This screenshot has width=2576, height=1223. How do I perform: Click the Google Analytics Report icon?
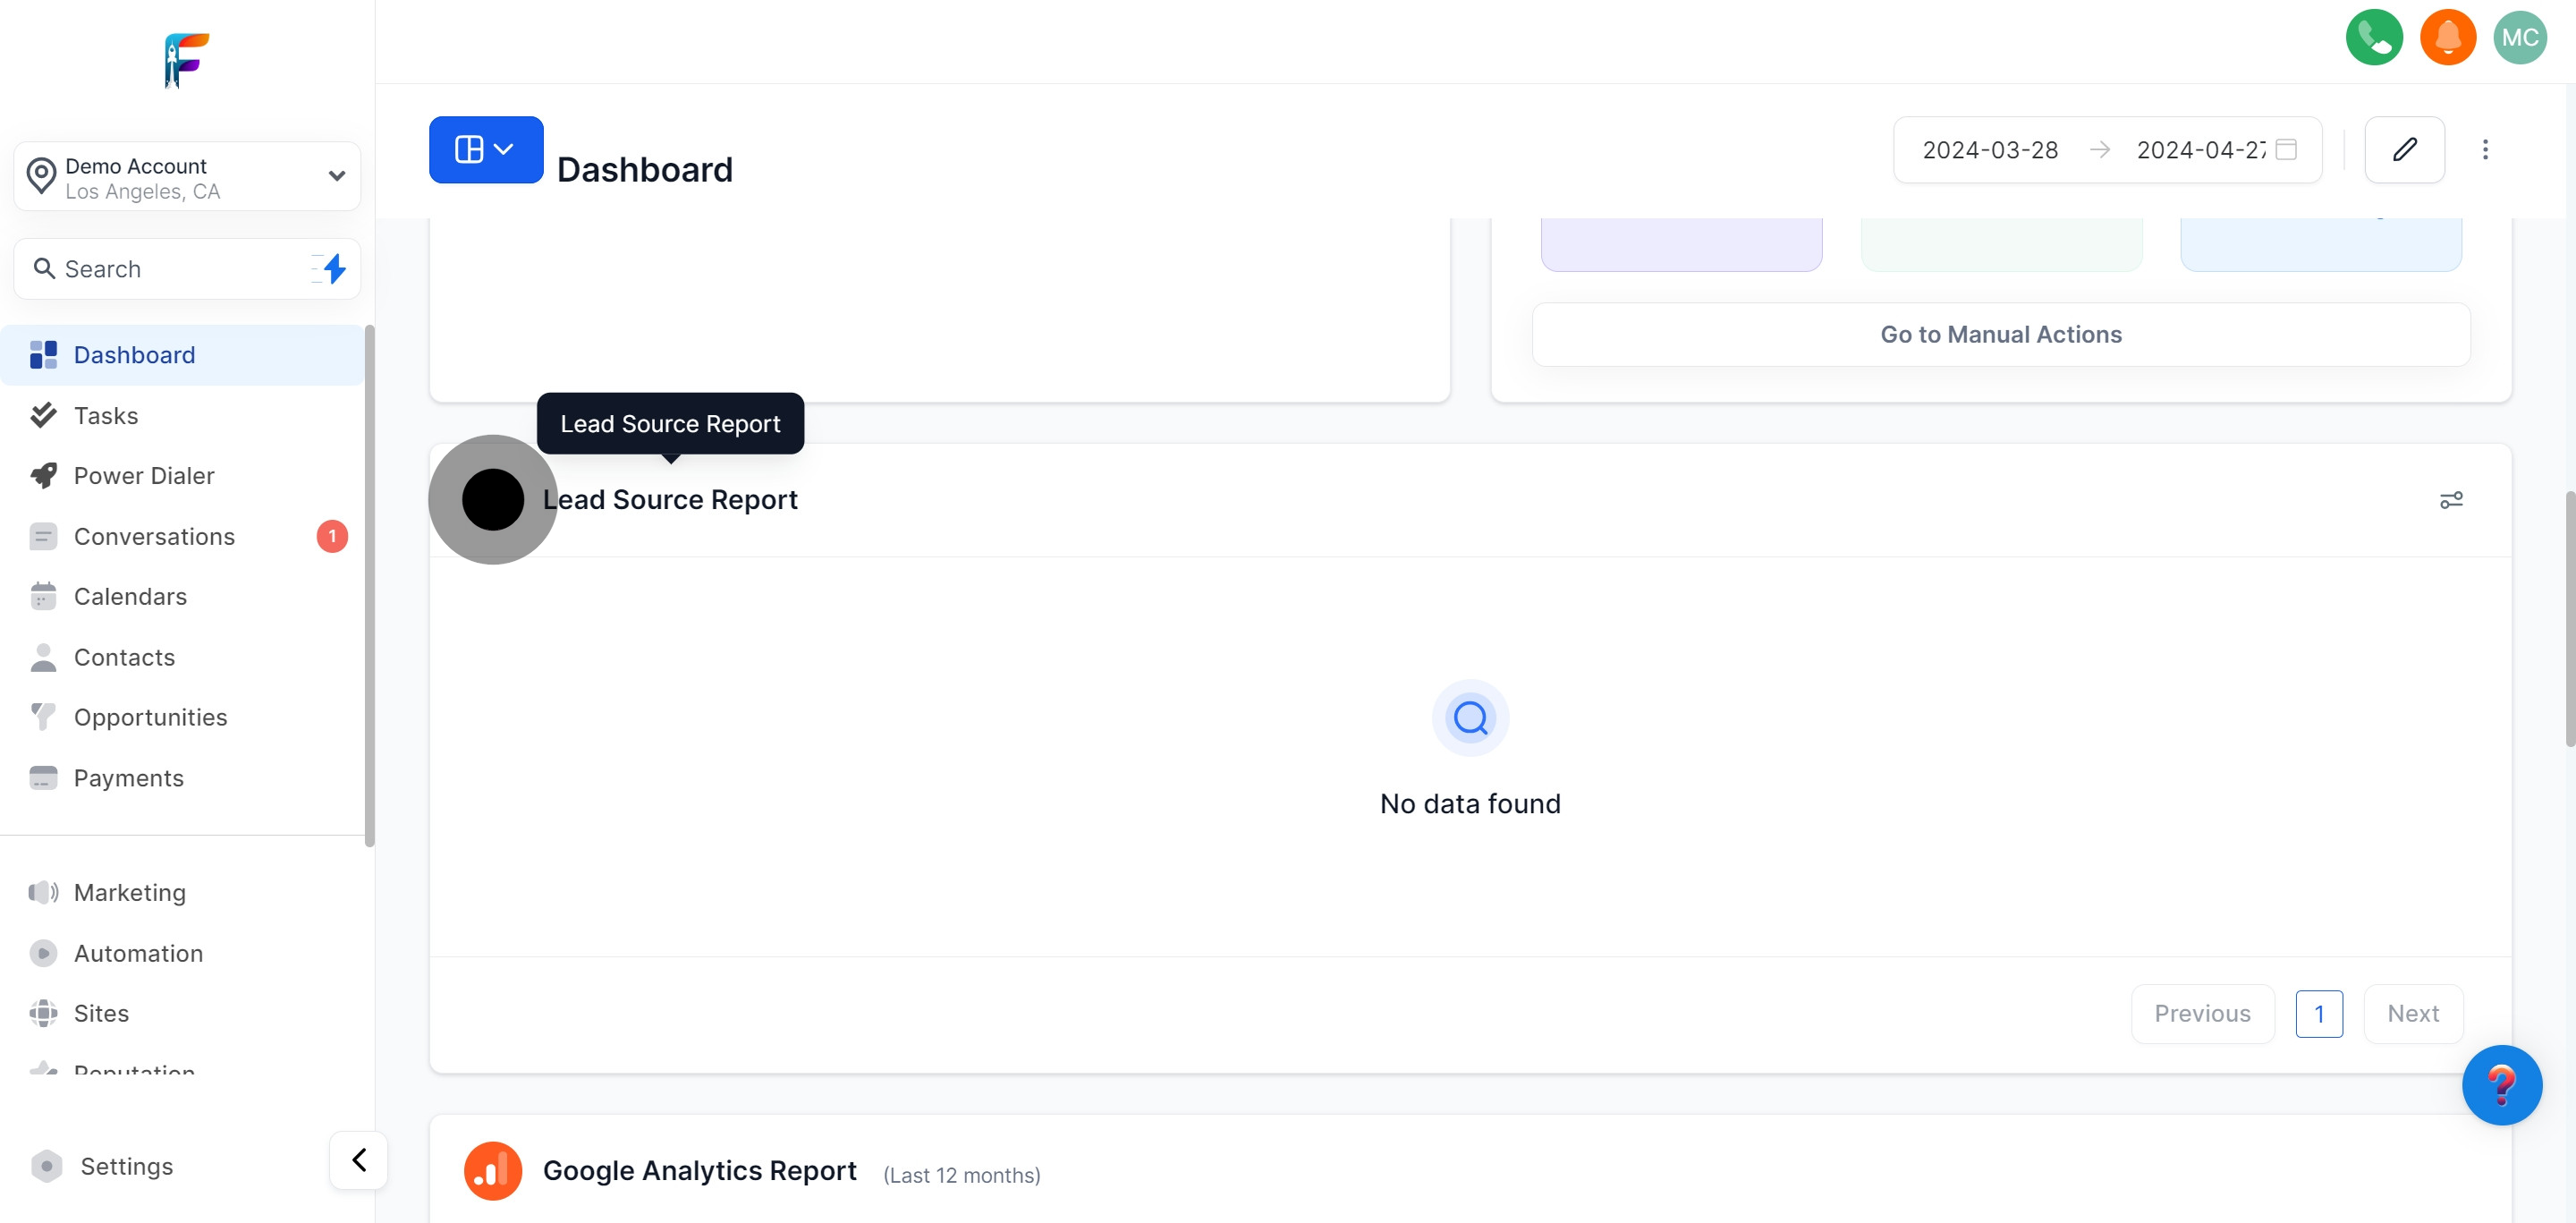pos(492,1170)
